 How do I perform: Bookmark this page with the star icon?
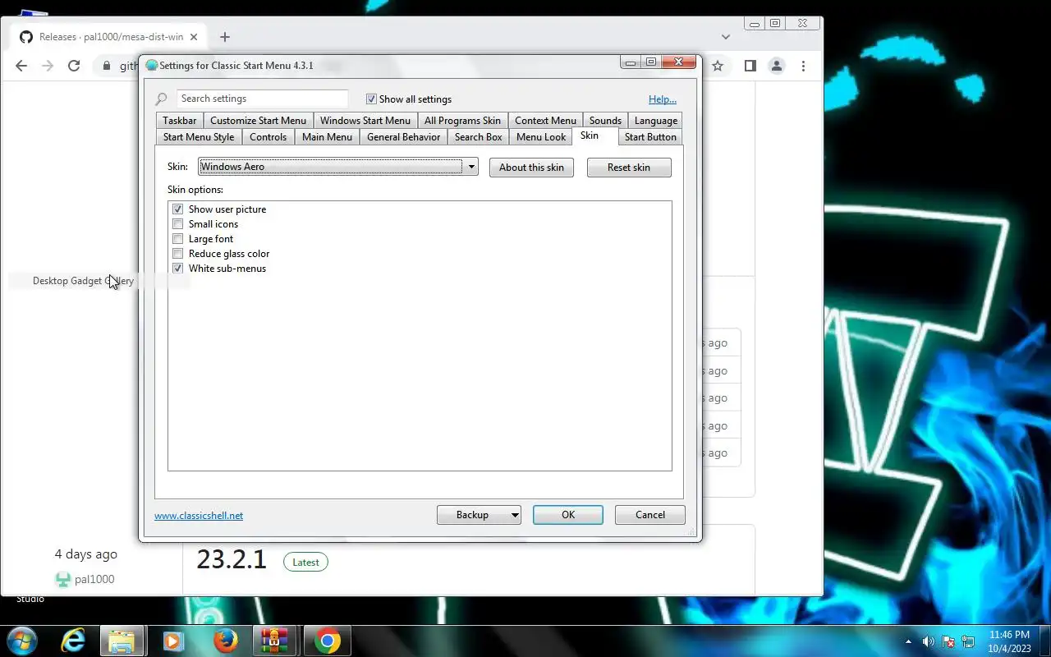(718, 66)
